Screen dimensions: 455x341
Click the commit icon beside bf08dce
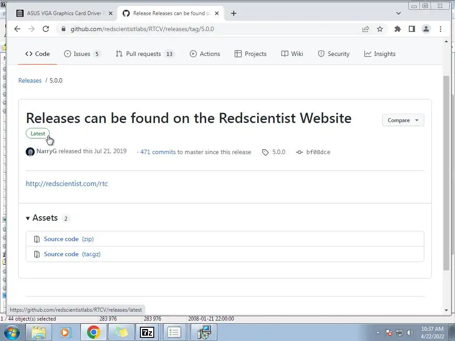(299, 152)
